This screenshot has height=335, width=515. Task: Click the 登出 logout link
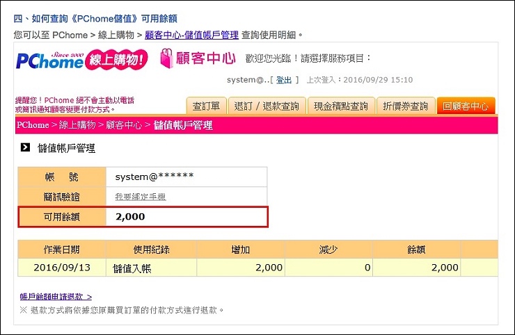click(x=284, y=80)
